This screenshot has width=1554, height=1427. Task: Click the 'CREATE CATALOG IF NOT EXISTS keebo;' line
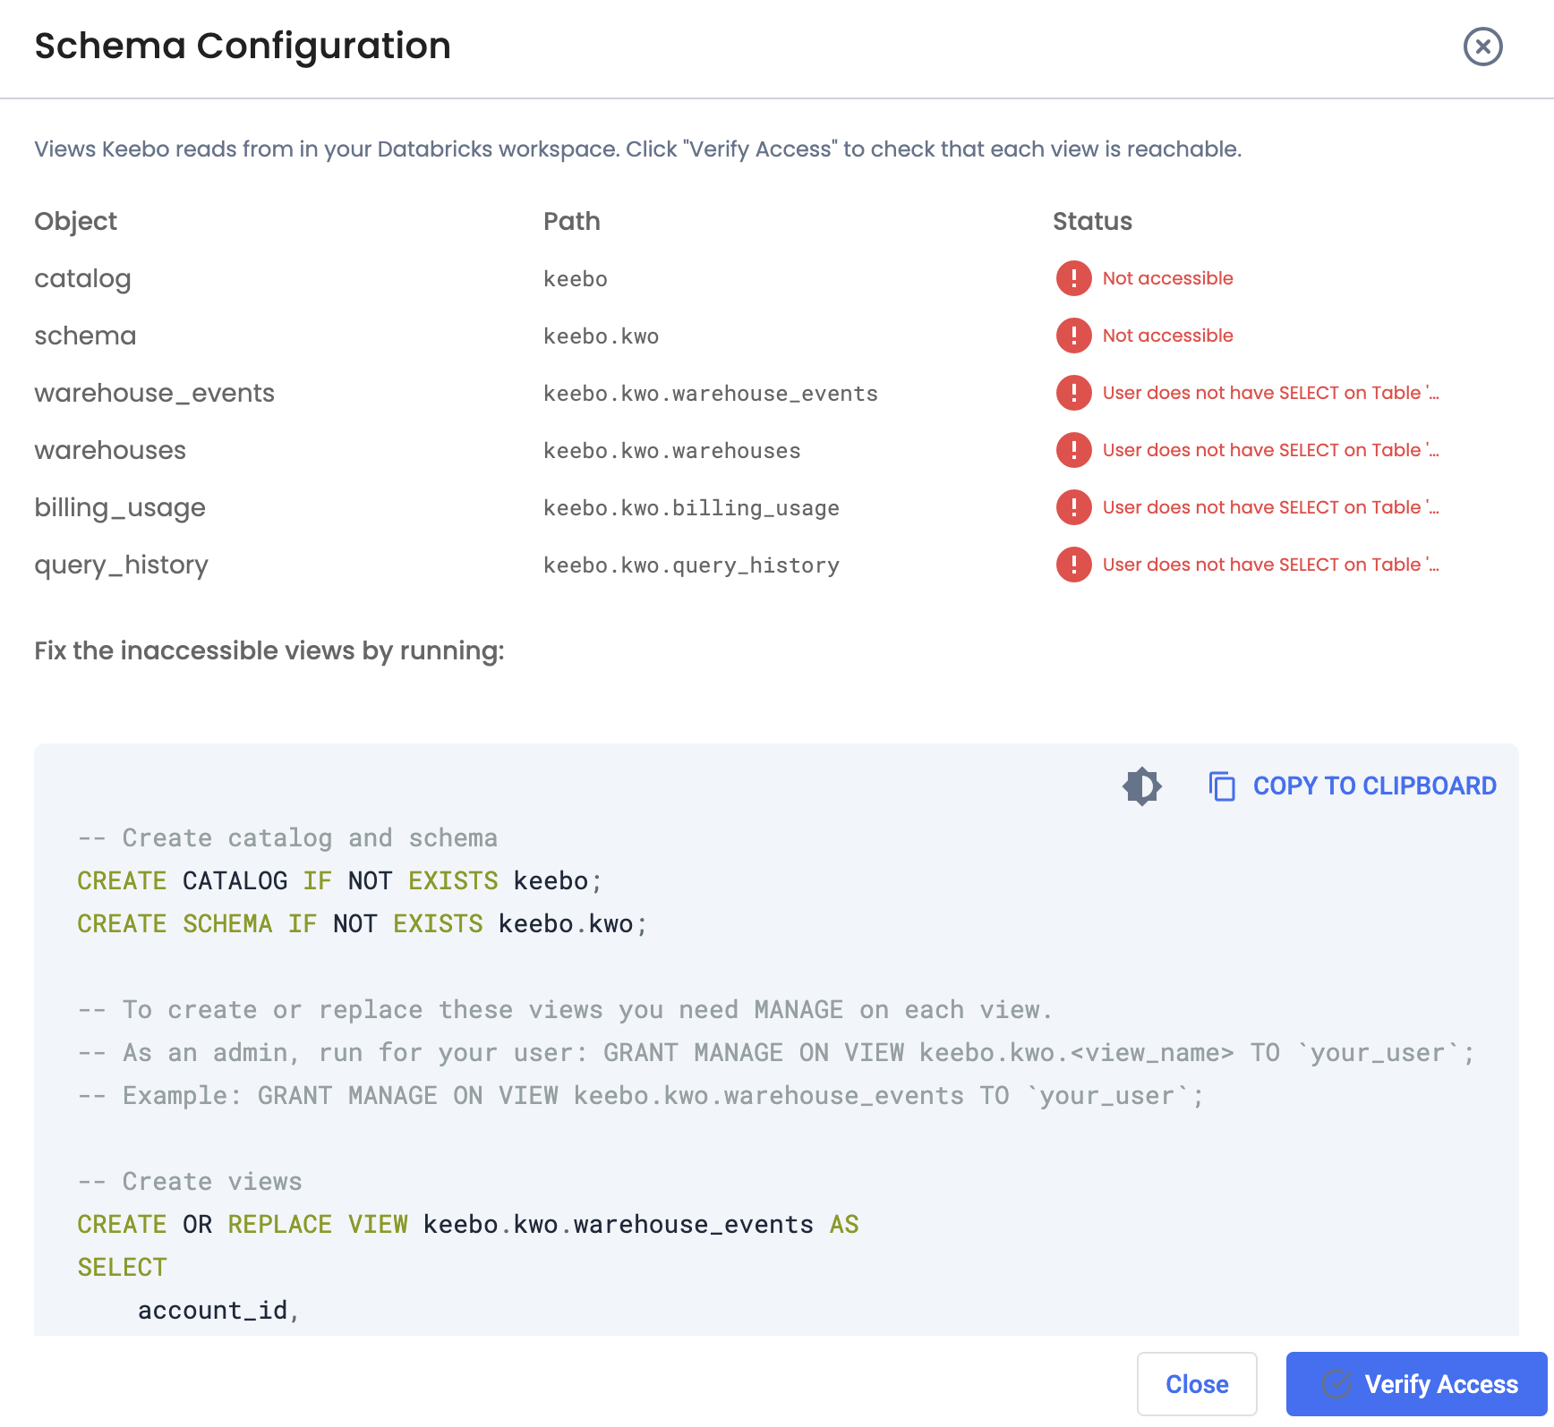point(340,881)
